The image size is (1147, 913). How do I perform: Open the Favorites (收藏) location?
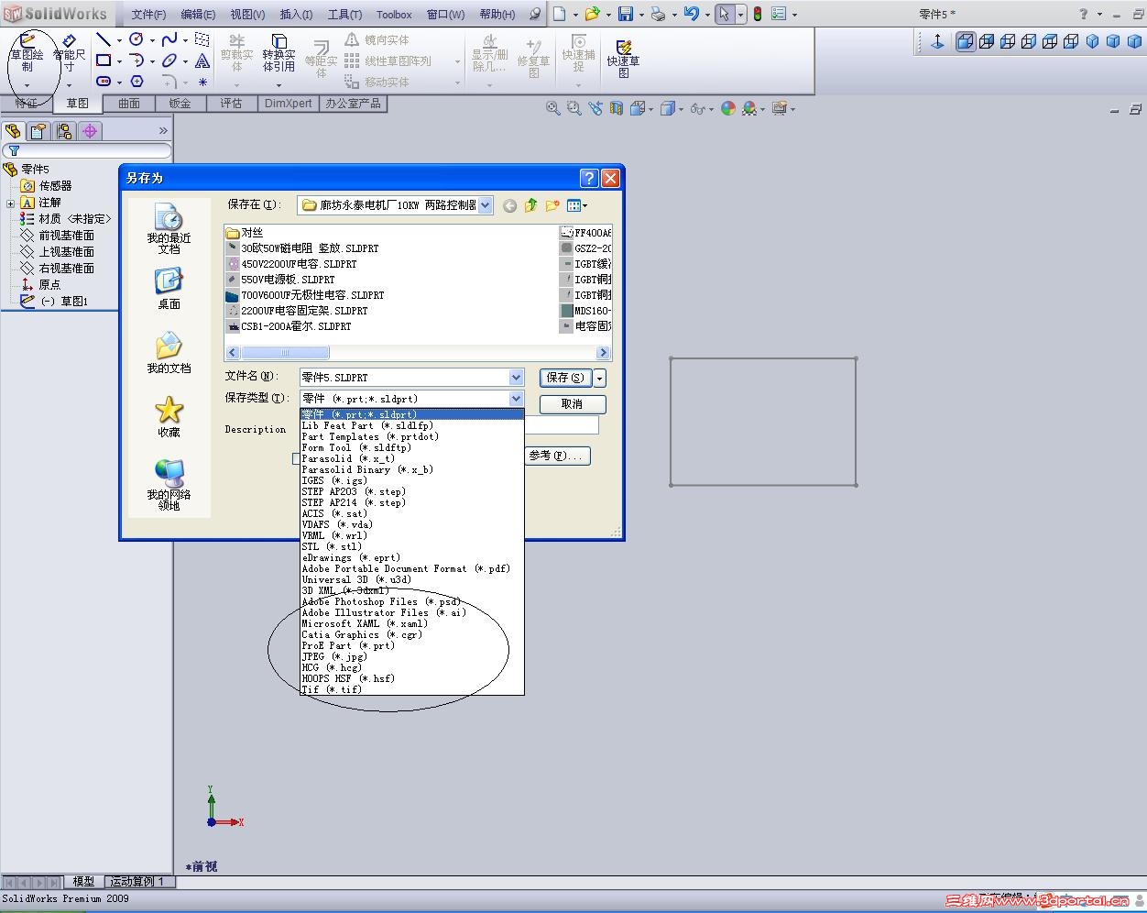169,416
